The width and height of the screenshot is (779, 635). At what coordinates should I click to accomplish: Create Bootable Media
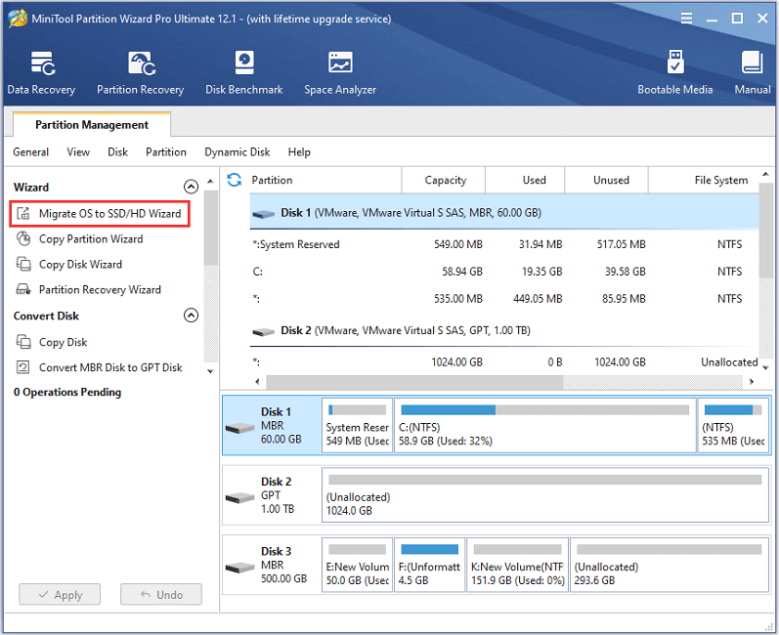[x=674, y=72]
